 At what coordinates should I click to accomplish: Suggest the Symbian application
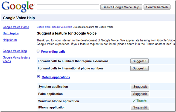[x=140, y=87]
